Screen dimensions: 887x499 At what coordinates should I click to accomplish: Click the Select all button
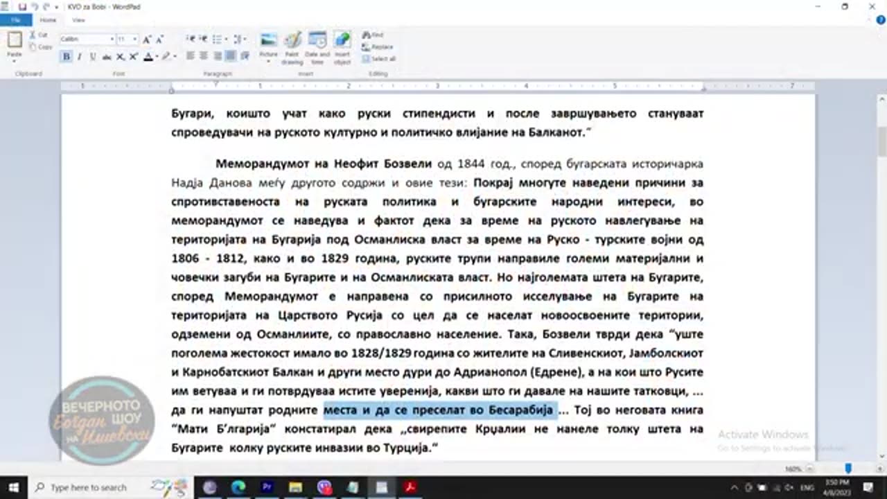click(379, 59)
